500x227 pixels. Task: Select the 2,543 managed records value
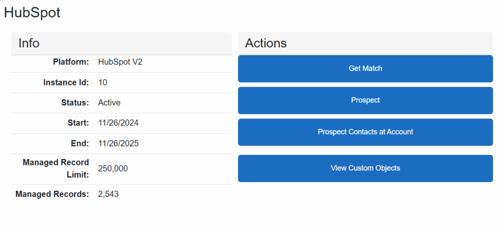108,194
